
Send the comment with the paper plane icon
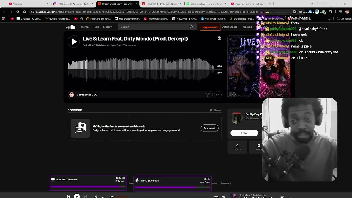tap(207, 95)
